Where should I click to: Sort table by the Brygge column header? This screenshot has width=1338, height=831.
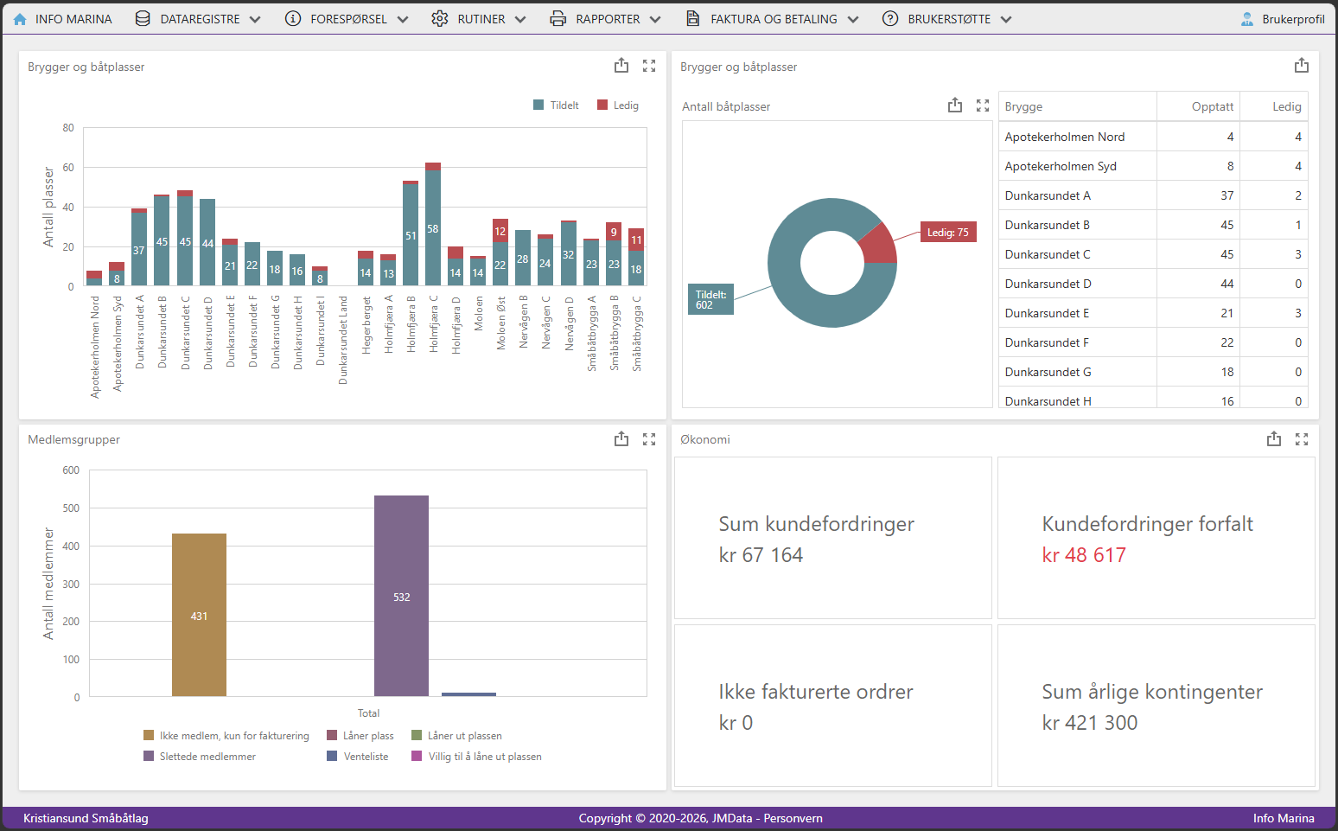tap(1078, 106)
